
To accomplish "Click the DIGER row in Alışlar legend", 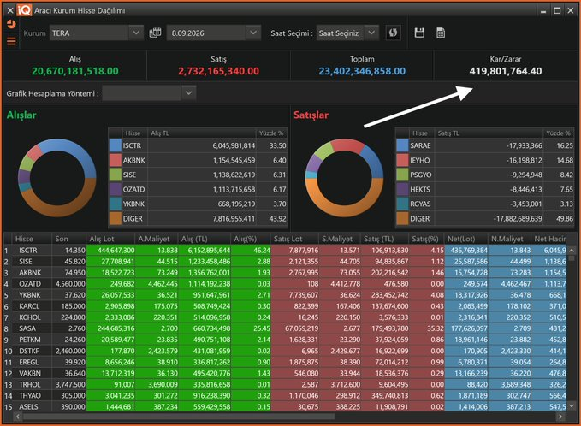I will 198,218.
